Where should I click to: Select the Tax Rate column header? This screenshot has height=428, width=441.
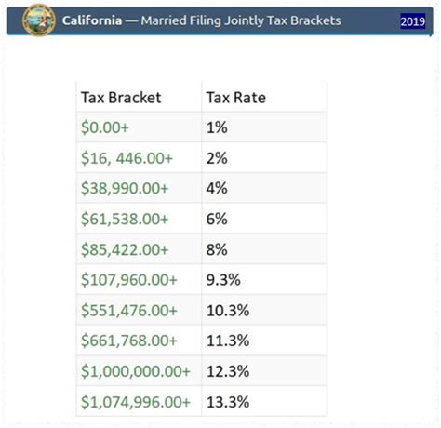pos(236,98)
